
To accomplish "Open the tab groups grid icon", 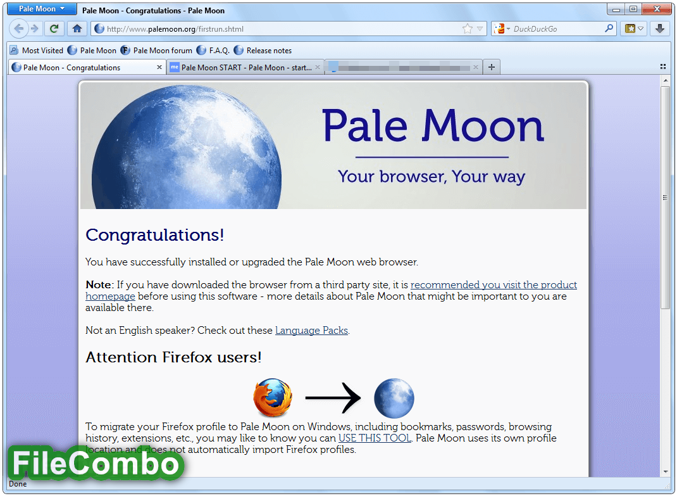I will pos(662,67).
